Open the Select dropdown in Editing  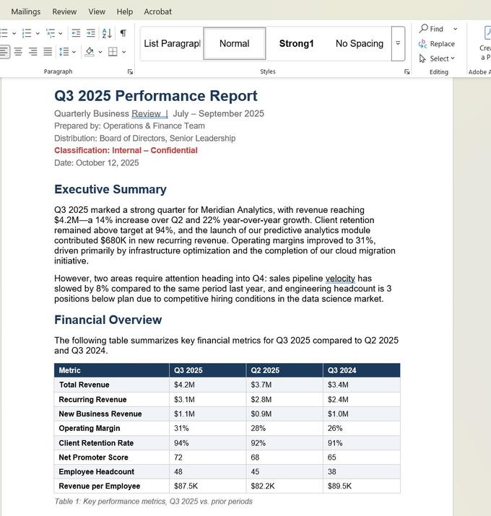click(437, 58)
